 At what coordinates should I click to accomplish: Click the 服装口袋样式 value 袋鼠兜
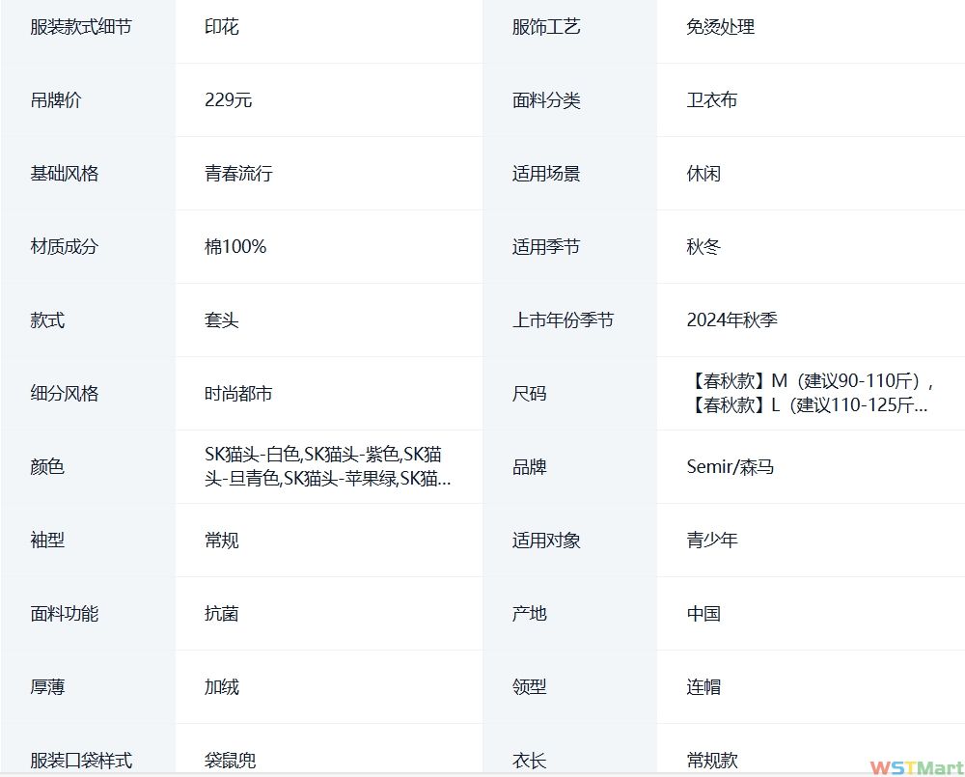click(x=231, y=761)
